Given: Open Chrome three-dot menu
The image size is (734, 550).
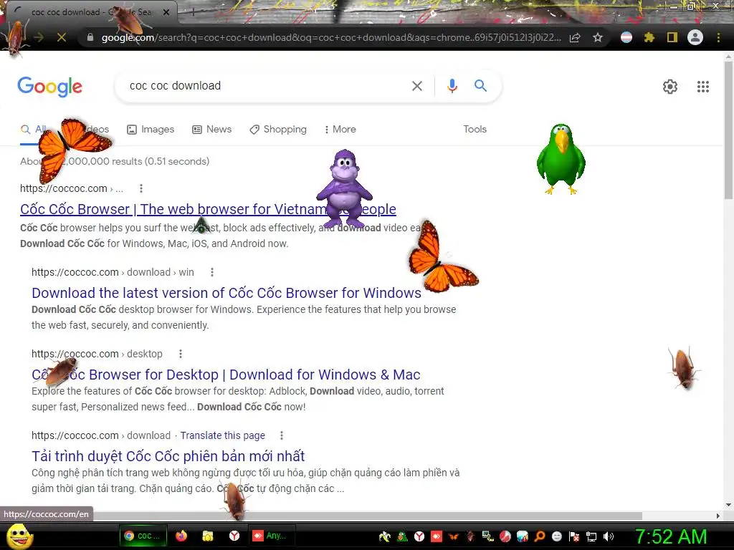Looking at the screenshot, I should (718, 37).
